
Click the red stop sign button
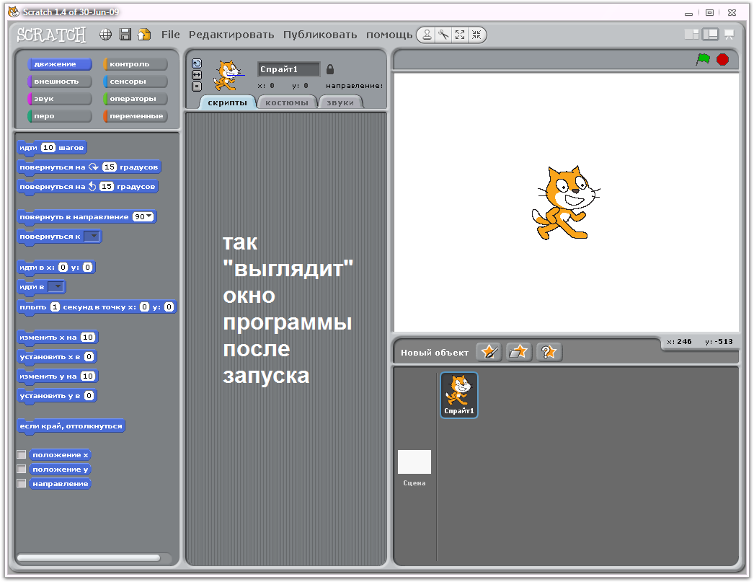pos(722,60)
